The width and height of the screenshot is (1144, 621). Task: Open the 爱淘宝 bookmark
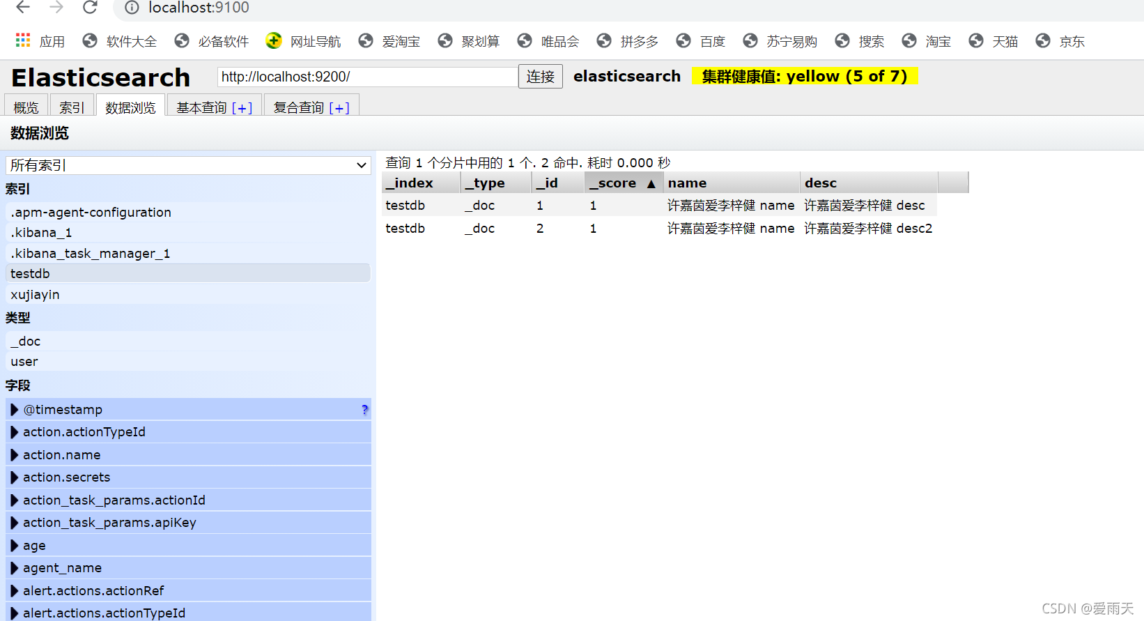point(389,41)
